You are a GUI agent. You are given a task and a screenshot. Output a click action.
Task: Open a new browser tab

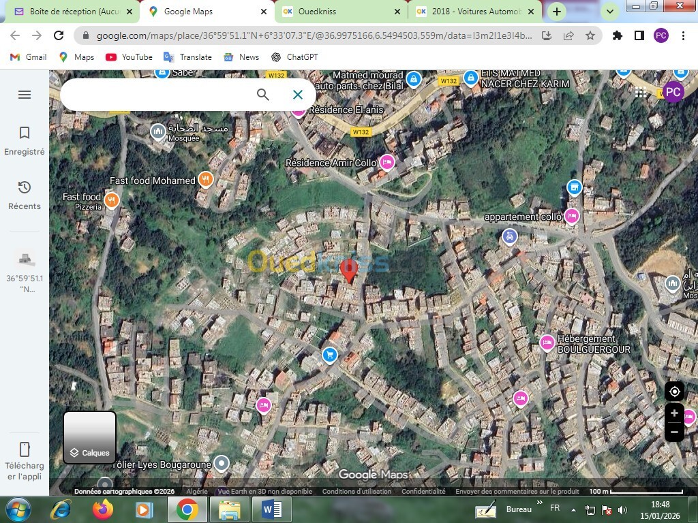556,12
